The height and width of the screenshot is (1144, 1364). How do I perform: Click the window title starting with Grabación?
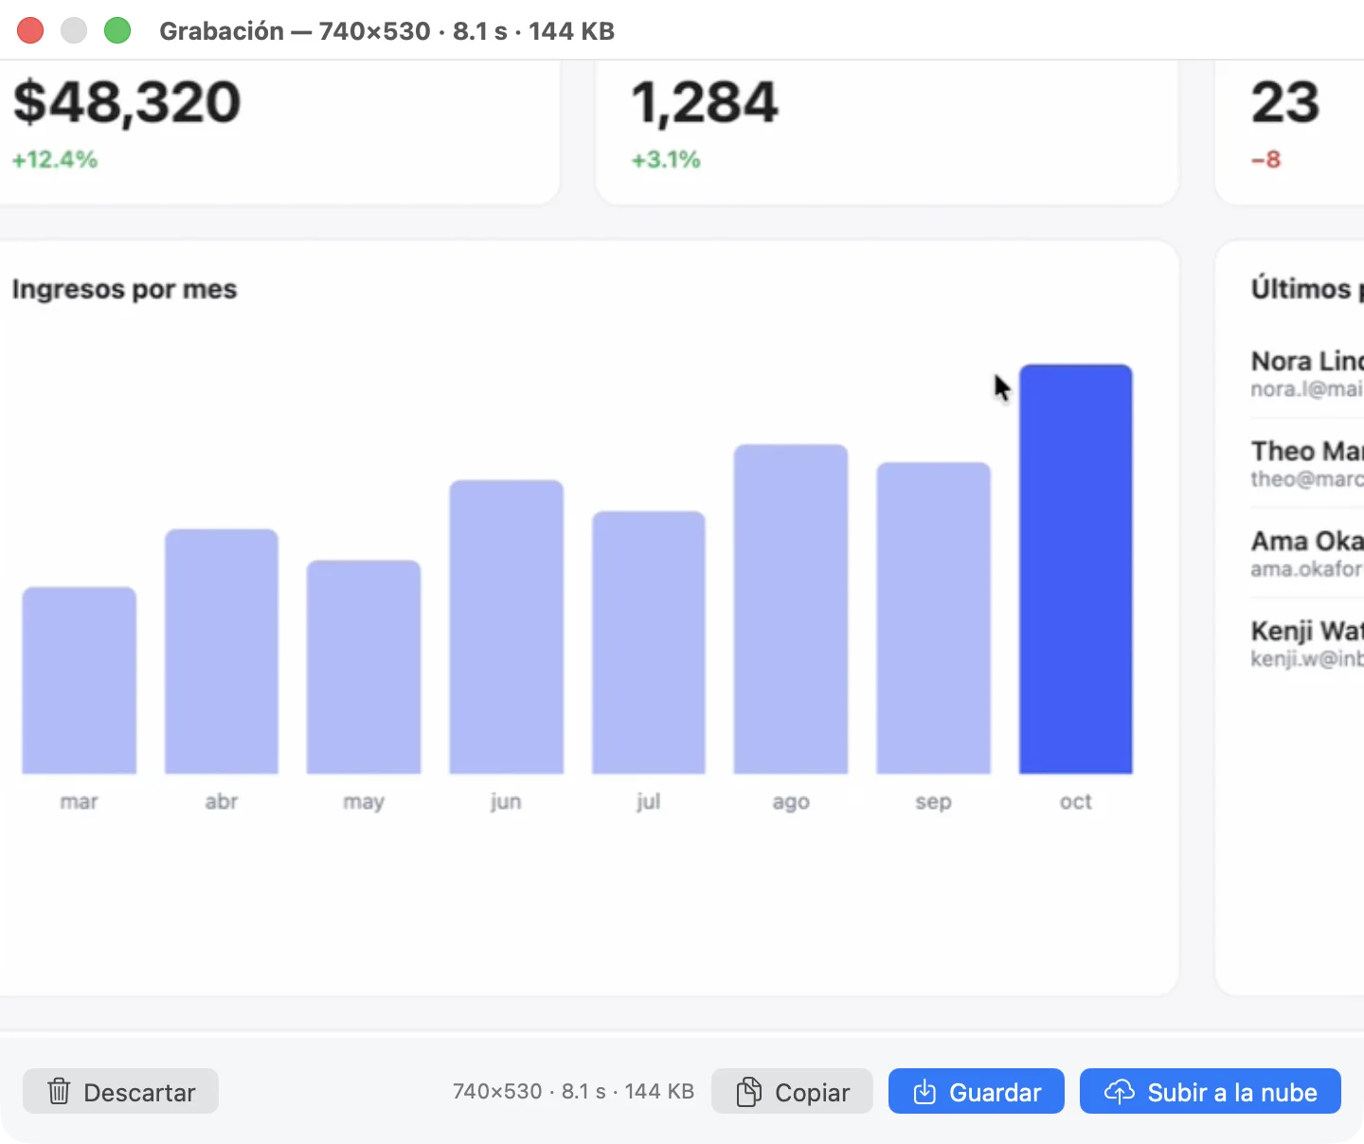click(x=386, y=31)
